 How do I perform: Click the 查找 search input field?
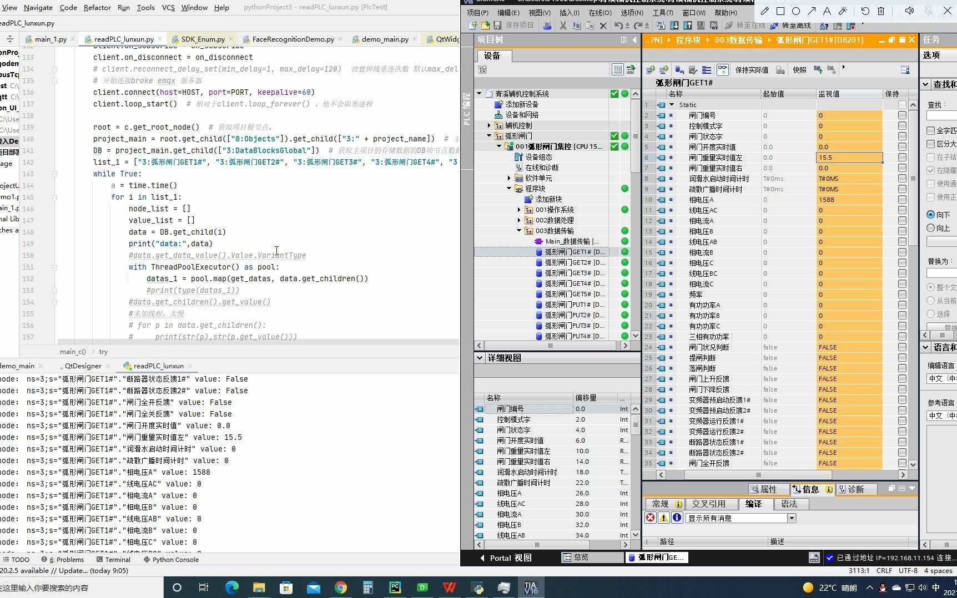(x=942, y=116)
